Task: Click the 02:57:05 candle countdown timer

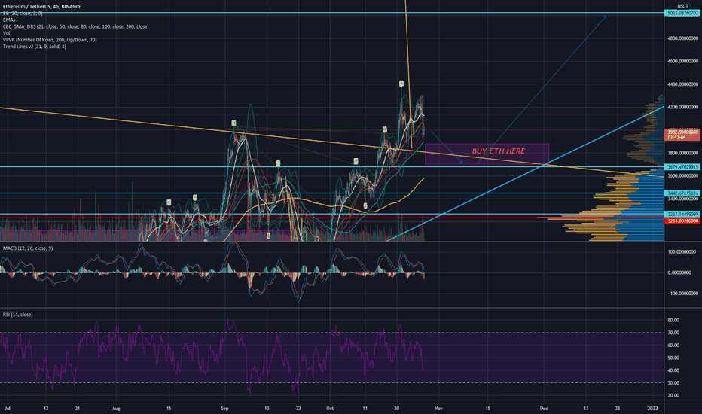Action: [x=676, y=138]
